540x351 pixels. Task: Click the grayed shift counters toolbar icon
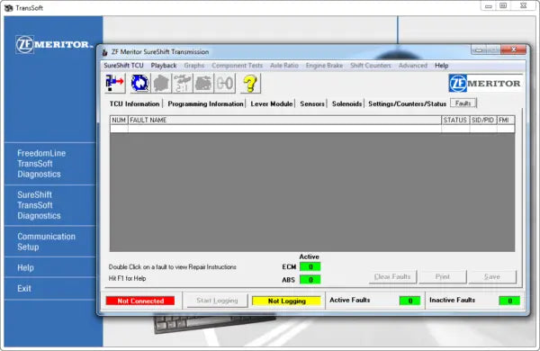[224, 83]
